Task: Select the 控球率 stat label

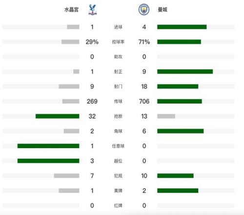Action: 118,42
